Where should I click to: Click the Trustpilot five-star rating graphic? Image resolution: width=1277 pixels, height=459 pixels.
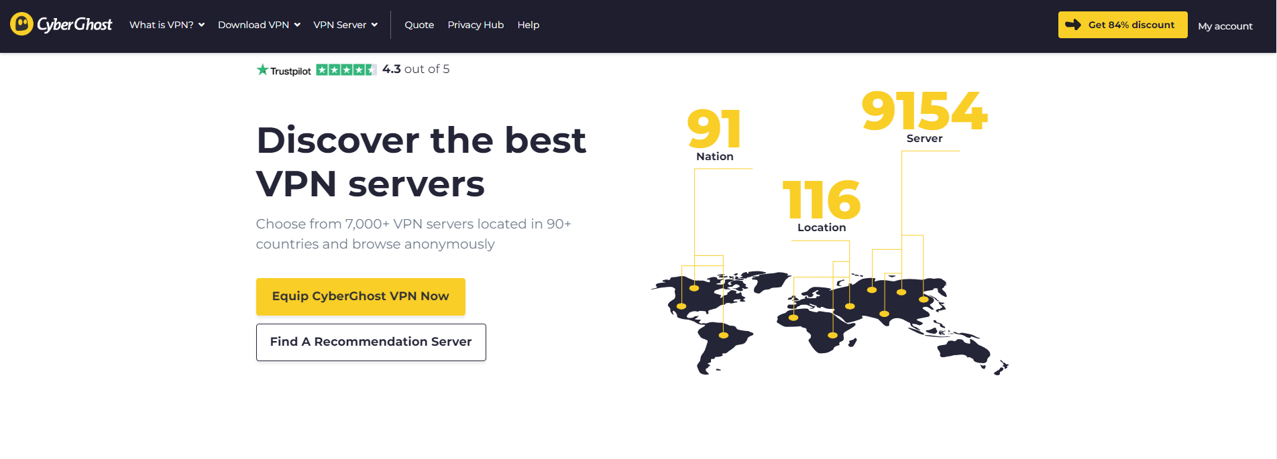[x=346, y=70]
